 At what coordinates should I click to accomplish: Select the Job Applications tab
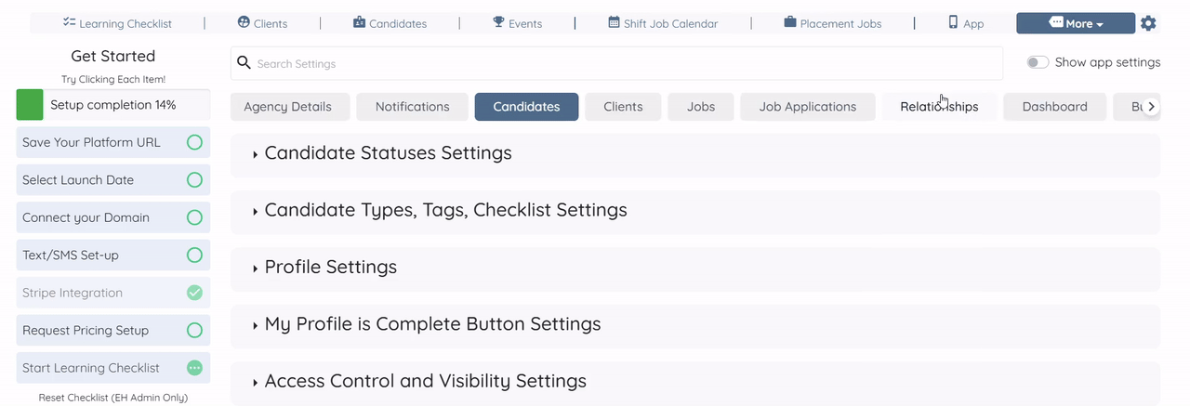coord(807,107)
